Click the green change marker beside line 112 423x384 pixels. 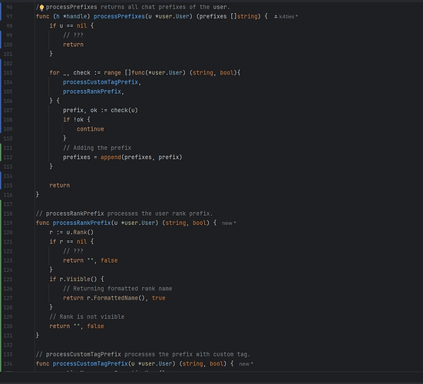pyautogui.click(x=1, y=157)
